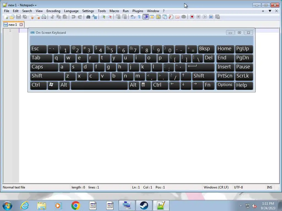The height and width of the screenshot is (211, 282).
Task: Open the Windows Start button
Action: point(7,206)
